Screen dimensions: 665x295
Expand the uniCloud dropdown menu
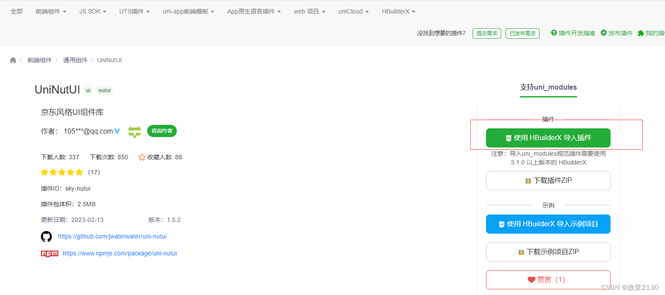(x=354, y=11)
